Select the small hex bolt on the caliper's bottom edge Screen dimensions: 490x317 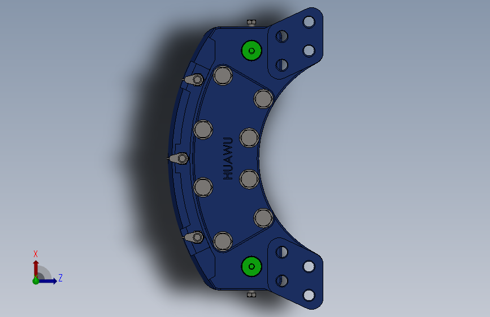(x=251, y=294)
